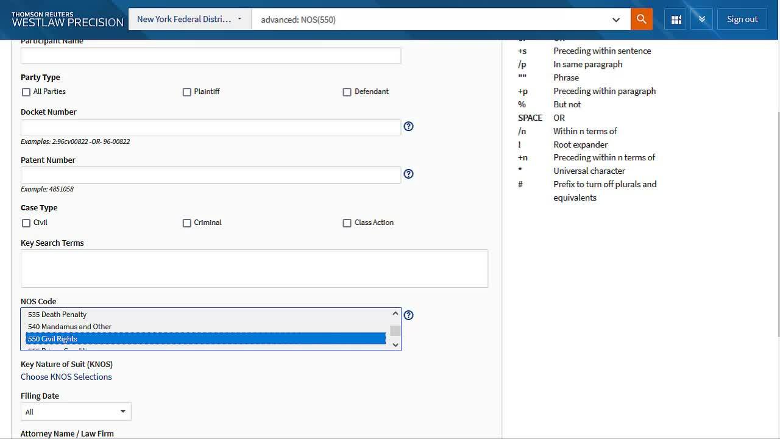This screenshot has width=780, height=439.
Task: Click the orange search magnifier button
Action: (x=642, y=20)
